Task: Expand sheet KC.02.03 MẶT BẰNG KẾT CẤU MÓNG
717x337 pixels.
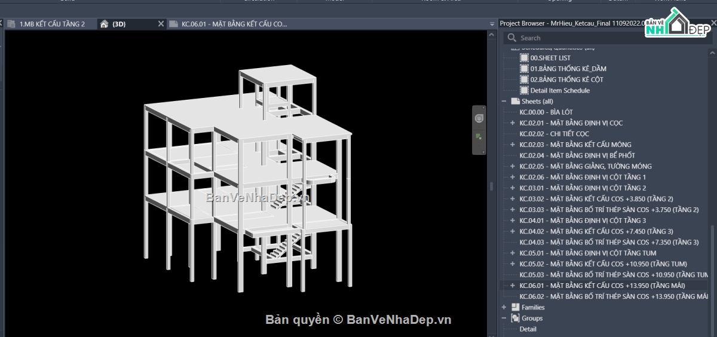Action: (512, 145)
